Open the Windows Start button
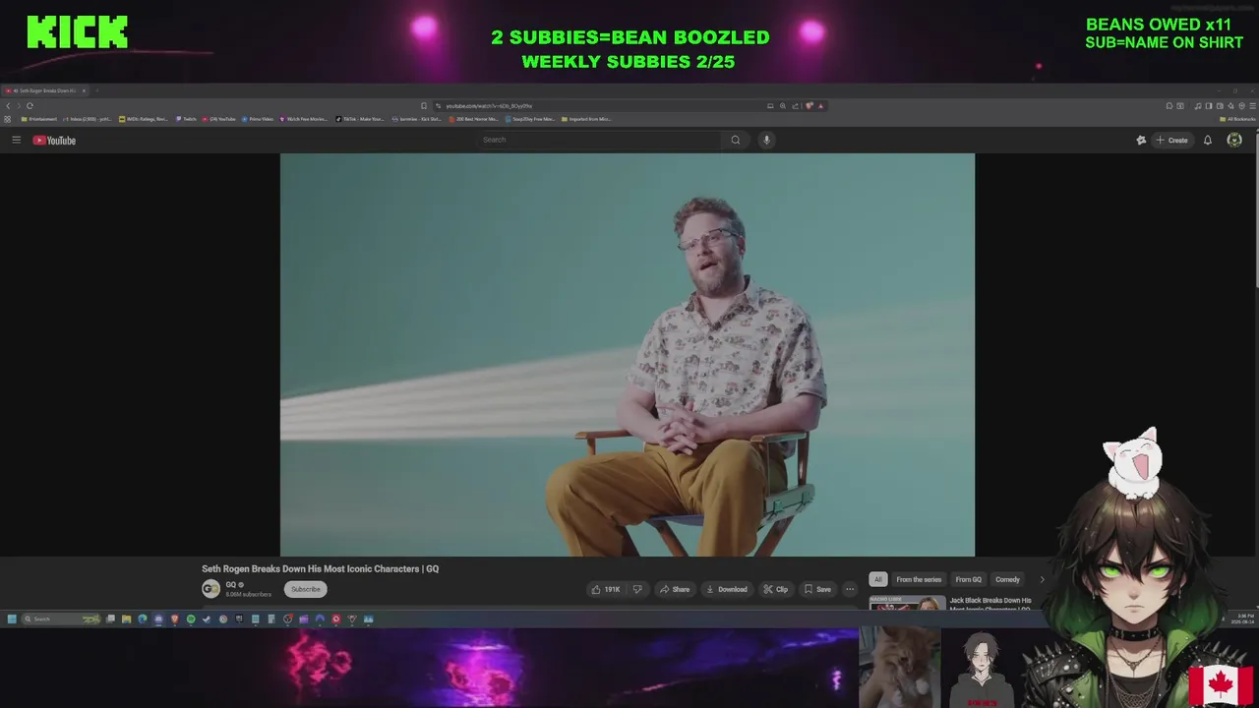The height and width of the screenshot is (708, 1259). click(x=12, y=619)
